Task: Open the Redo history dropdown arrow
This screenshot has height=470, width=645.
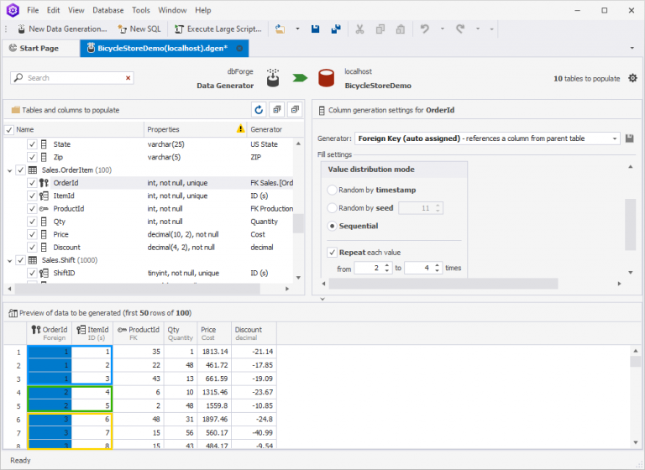Action: tap(478, 29)
